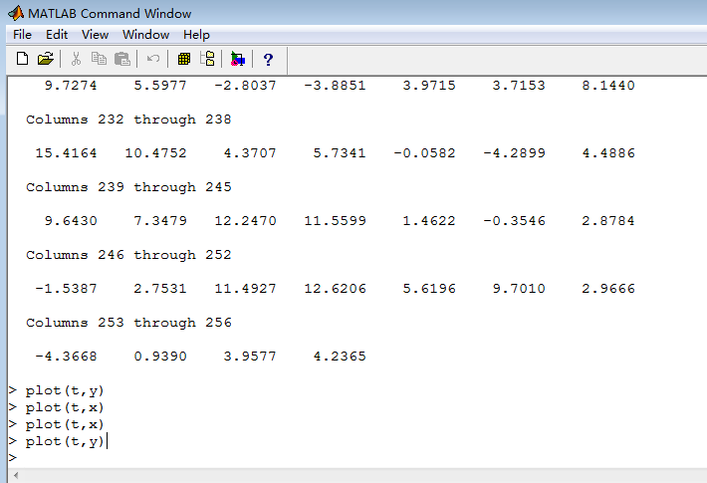Screen dimensions: 707x483
Task: Launch the Simulink Library icon
Action: 238,59
